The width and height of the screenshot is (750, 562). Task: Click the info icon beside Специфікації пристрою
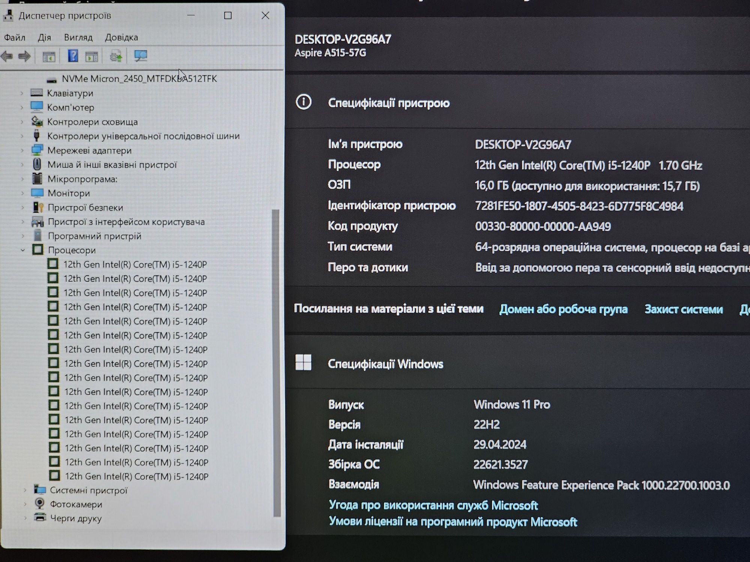(303, 102)
